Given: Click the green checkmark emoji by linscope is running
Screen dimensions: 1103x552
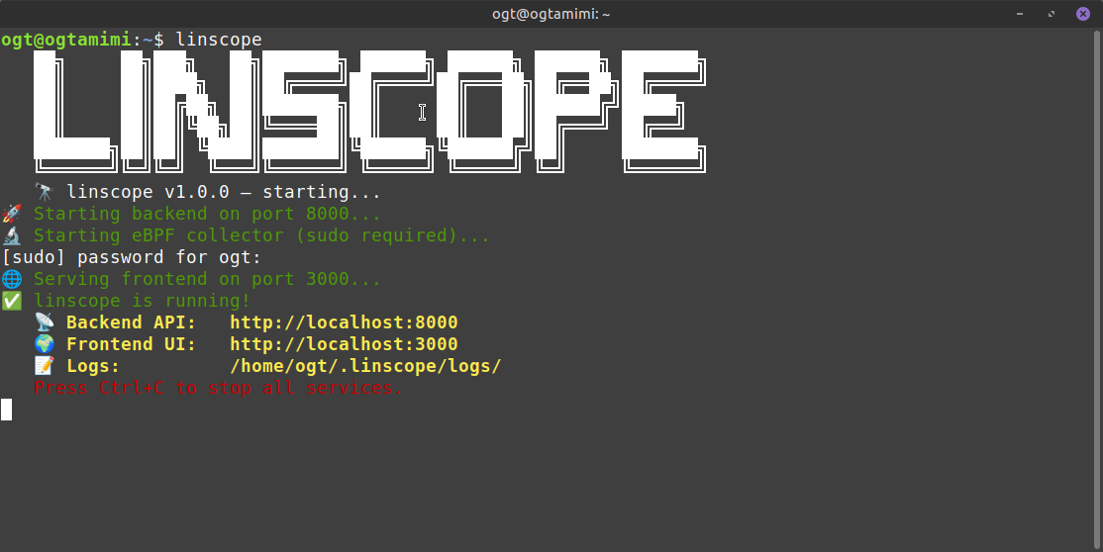Looking at the screenshot, I should click(12, 301).
